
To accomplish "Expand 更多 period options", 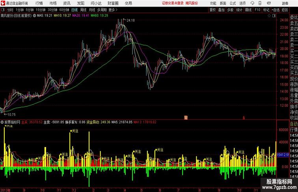I will point(113,10).
